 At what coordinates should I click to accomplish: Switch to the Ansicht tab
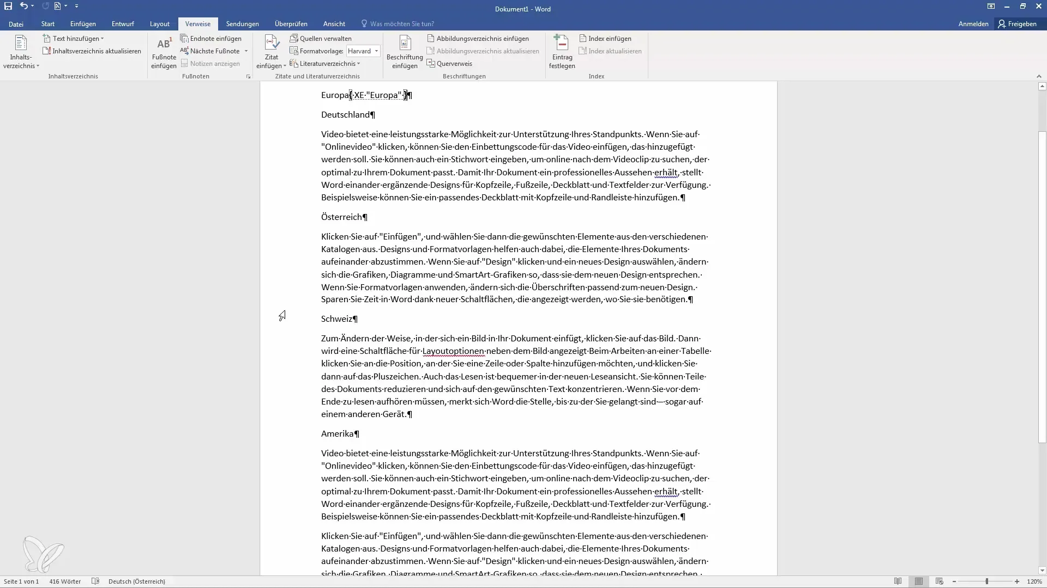click(334, 24)
